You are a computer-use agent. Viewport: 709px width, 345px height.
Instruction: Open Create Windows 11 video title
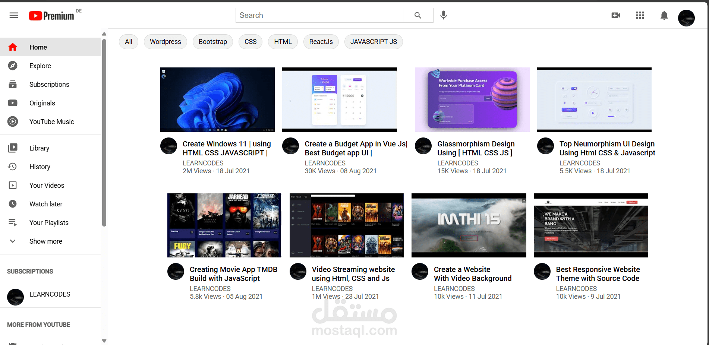(x=227, y=148)
